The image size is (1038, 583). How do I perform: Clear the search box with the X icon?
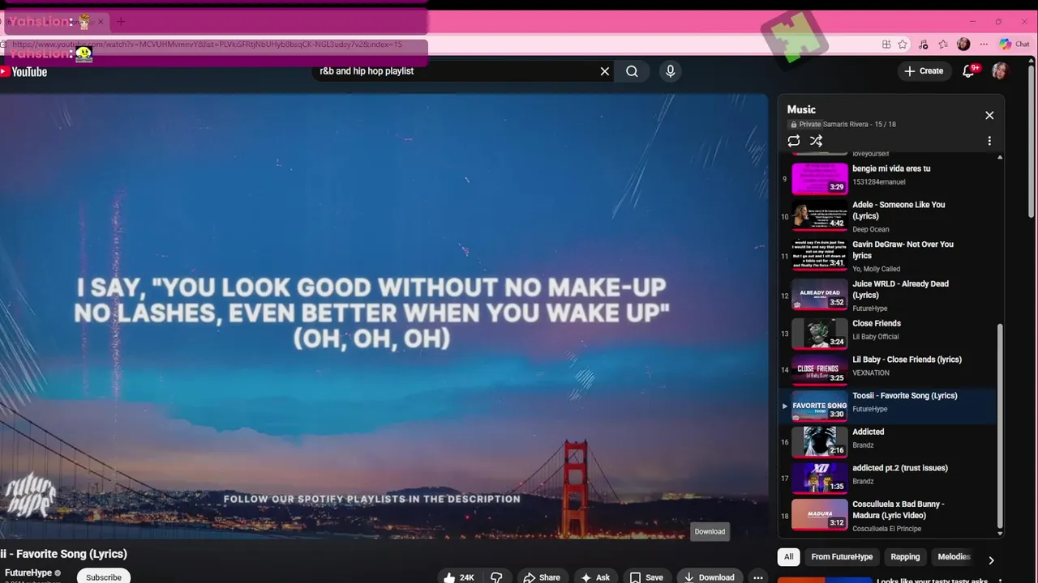[604, 71]
